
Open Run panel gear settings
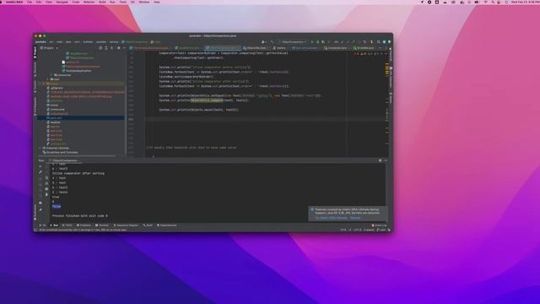point(381,160)
